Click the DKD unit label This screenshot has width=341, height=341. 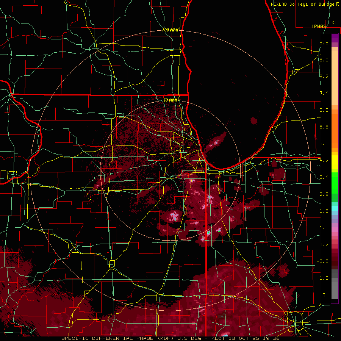coord(333,23)
